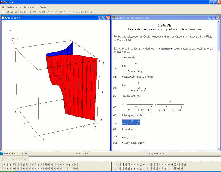Insert the uppercase Delta symbol

[14, 168]
